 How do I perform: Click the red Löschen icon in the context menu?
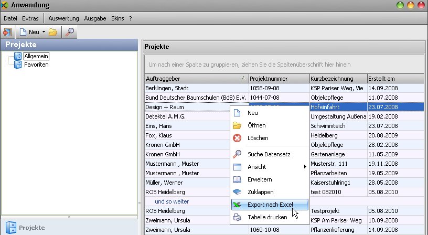[237, 138]
